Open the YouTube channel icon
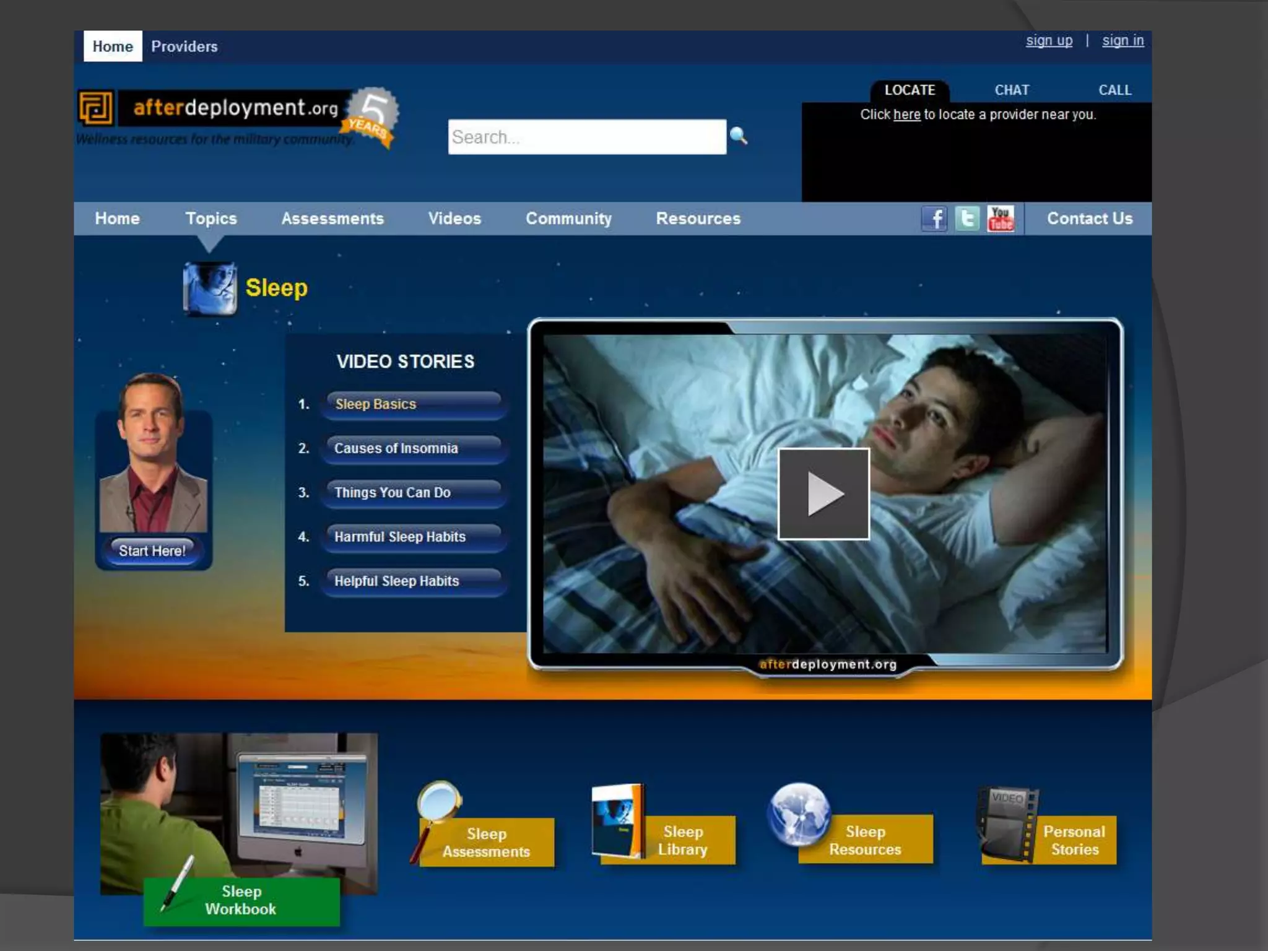Viewport: 1268px width, 951px height. tap(1001, 219)
